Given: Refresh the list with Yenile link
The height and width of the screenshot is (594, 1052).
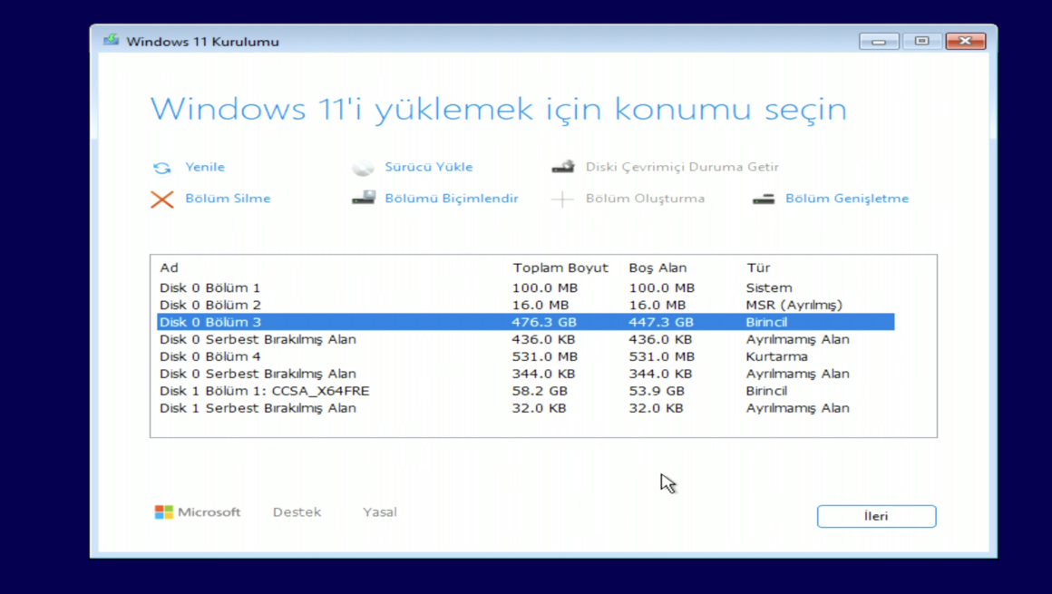Looking at the screenshot, I should 205,167.
